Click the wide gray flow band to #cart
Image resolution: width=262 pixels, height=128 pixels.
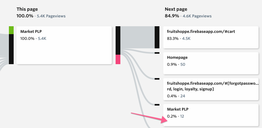tap(138, 37)
